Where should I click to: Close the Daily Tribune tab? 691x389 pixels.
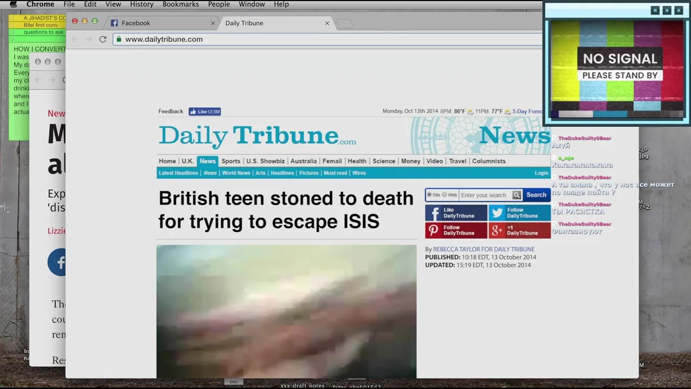click(x=327, y=23)
